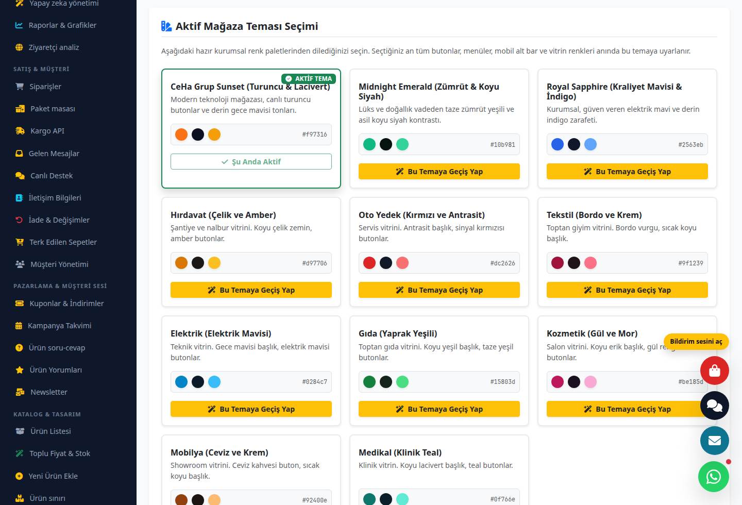Click the Ziyaretçi analiz globe icon
This screenshot has width=742, height=505.
pyautogui.click(x=19, y=47)
